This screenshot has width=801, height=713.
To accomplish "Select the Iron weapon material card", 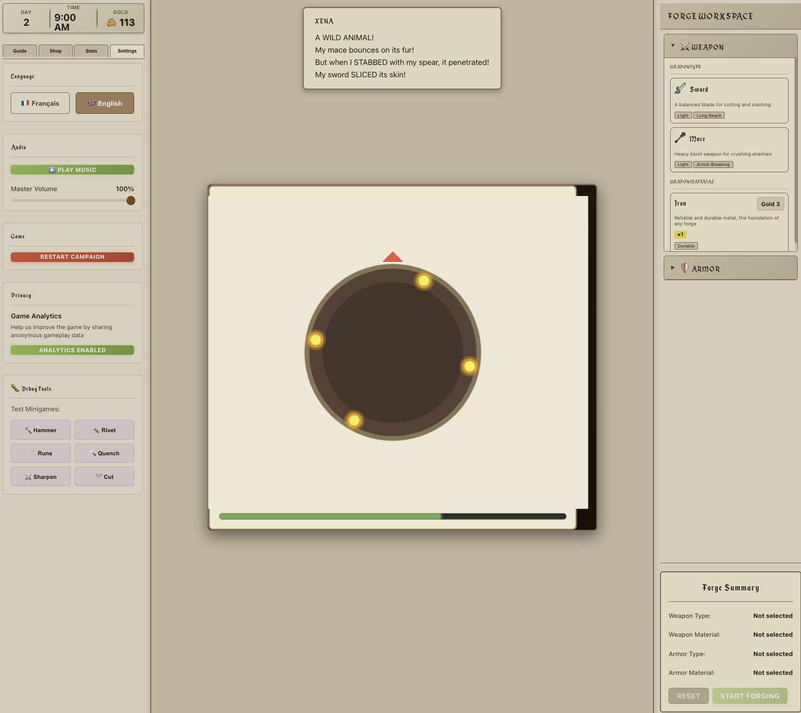I will pos(729,222).
